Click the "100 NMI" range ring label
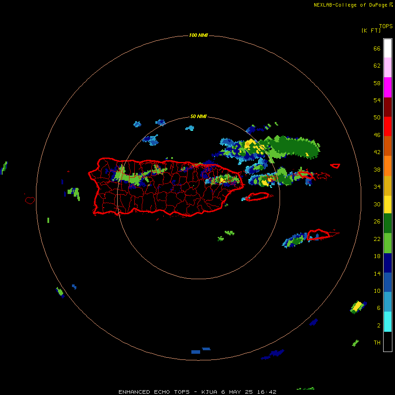Viewport: 395px width, 395px height. coord(198,35)
